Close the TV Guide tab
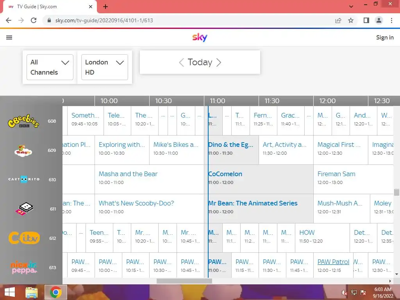 click(91, 7)
